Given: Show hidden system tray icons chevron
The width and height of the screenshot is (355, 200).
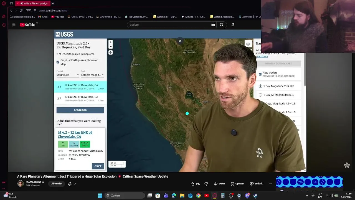Looking at the screenshot, I should pos(307,196).
